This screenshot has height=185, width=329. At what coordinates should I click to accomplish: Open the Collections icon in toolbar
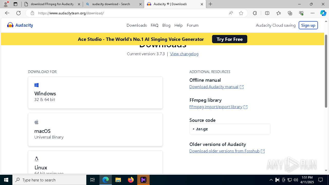290,13
